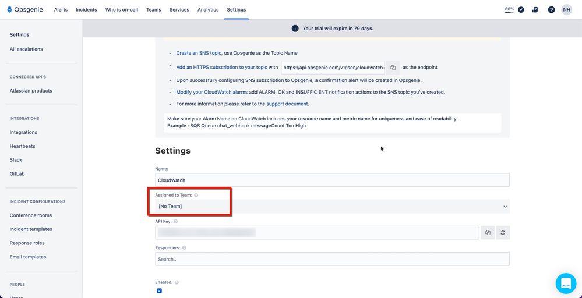Regenerate the API key
The width and height of the screenshot is (582, 298).
(x=503, y=232)
